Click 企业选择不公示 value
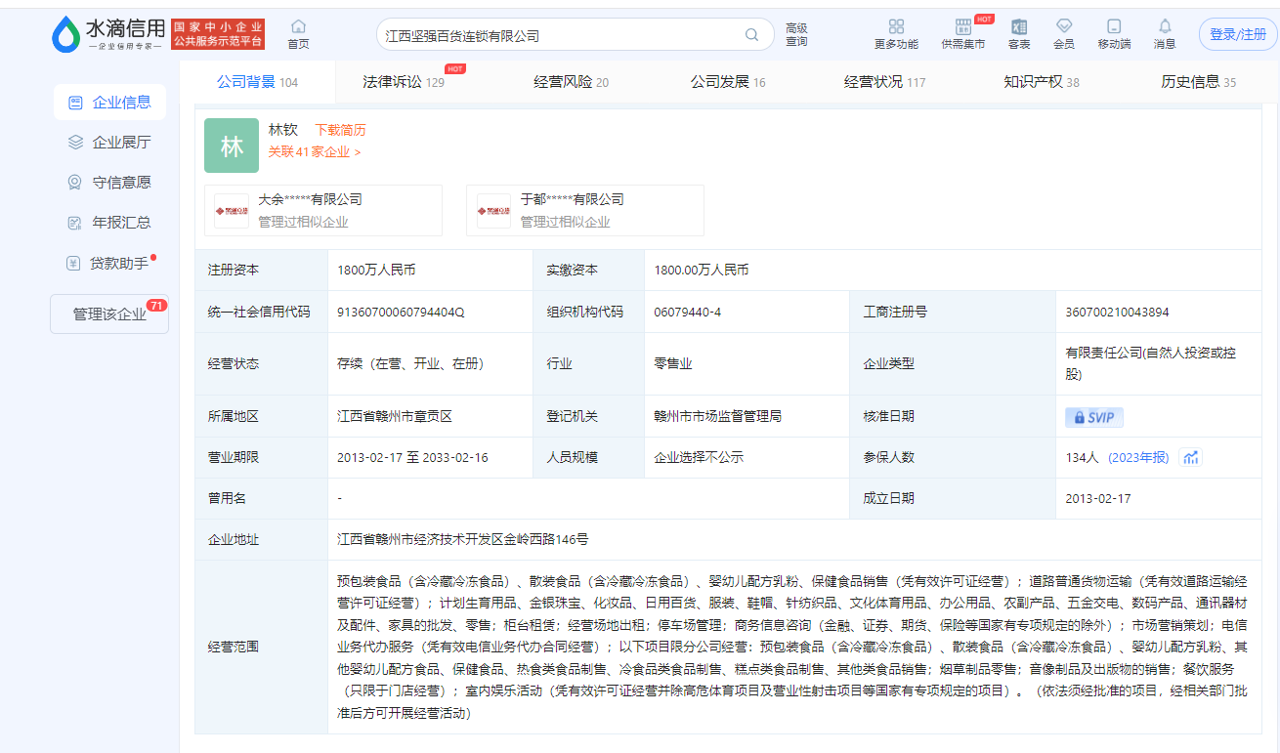 click(x=699, y=457)
